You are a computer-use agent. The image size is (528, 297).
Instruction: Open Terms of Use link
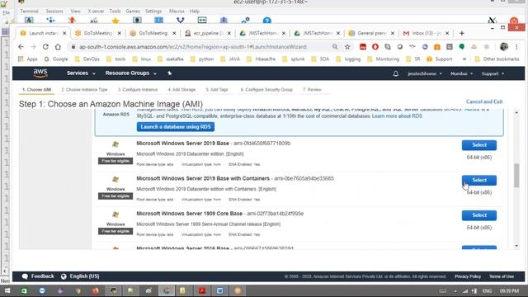click(x=502, y=276)
